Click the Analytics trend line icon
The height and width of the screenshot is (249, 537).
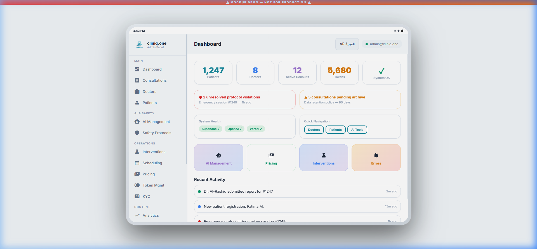(x=137, y=215)
